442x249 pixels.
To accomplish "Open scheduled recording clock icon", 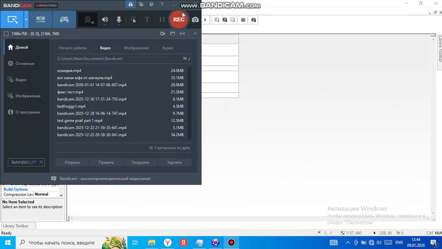I will [151, 4].
